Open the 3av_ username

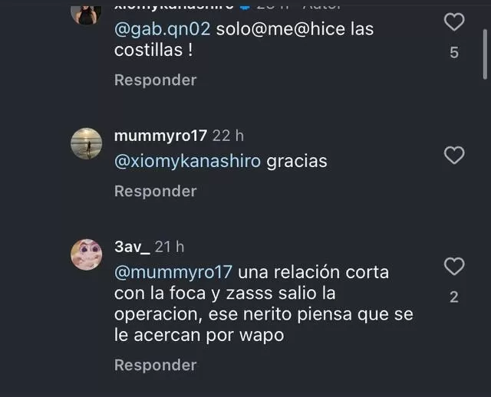pyautogui.click(x=132, y=247)
